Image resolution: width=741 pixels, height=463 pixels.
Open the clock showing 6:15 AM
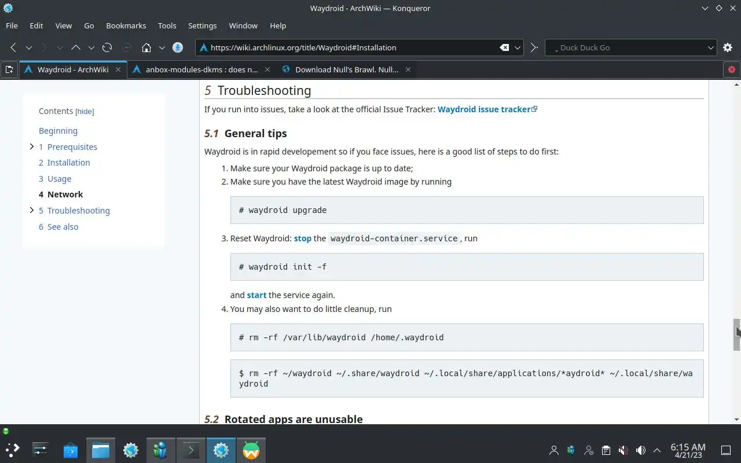688,450
